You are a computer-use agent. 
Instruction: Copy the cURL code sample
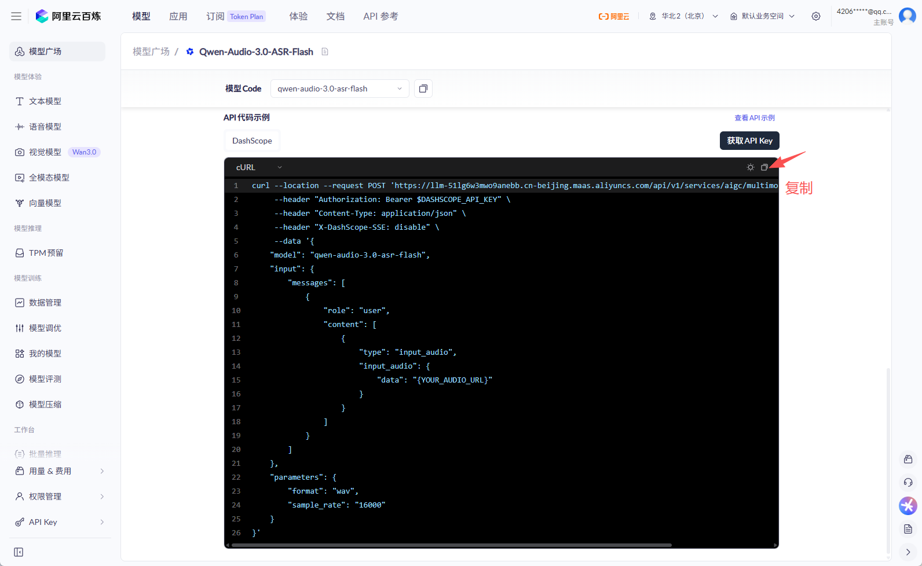pyautogui.click(x=764, y=167)
